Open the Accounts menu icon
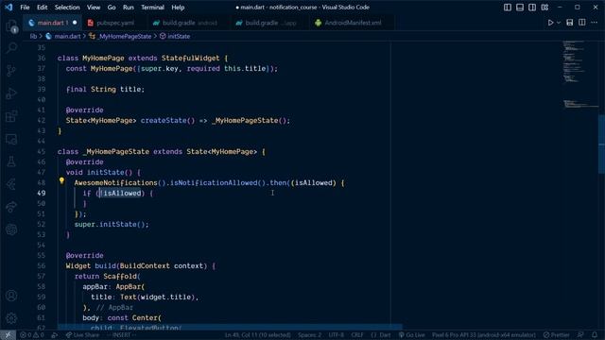This screenshot has height=340, width=605. point(11,296)
